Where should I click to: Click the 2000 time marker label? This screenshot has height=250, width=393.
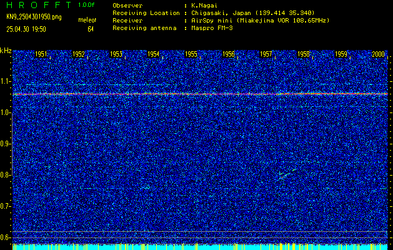[x=378, y=54]
